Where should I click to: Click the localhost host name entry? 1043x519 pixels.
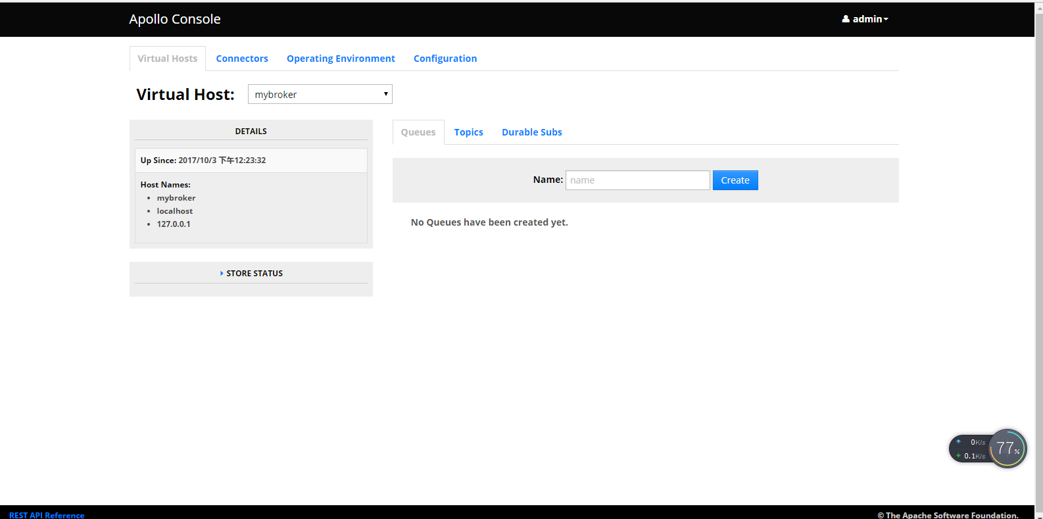(x=175, y=211)
